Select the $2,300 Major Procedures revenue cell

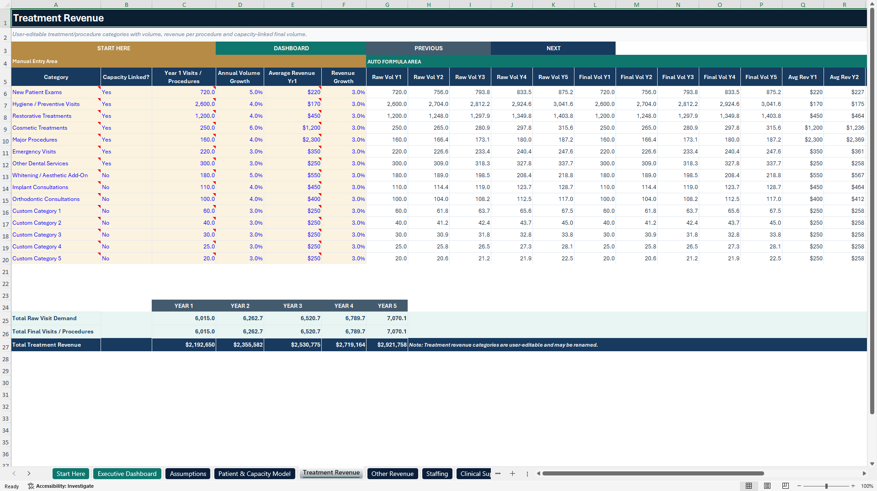292,140
